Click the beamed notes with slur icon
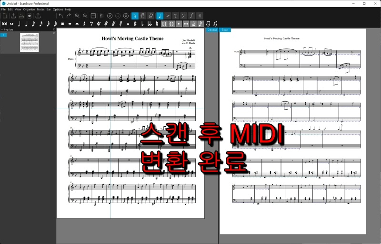Viewport: 381px width, 244px height. coord(208,24)
